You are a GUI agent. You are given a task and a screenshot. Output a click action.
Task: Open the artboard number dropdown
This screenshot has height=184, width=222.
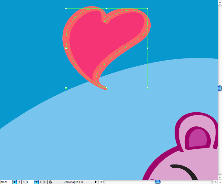[x=36, y=182]
